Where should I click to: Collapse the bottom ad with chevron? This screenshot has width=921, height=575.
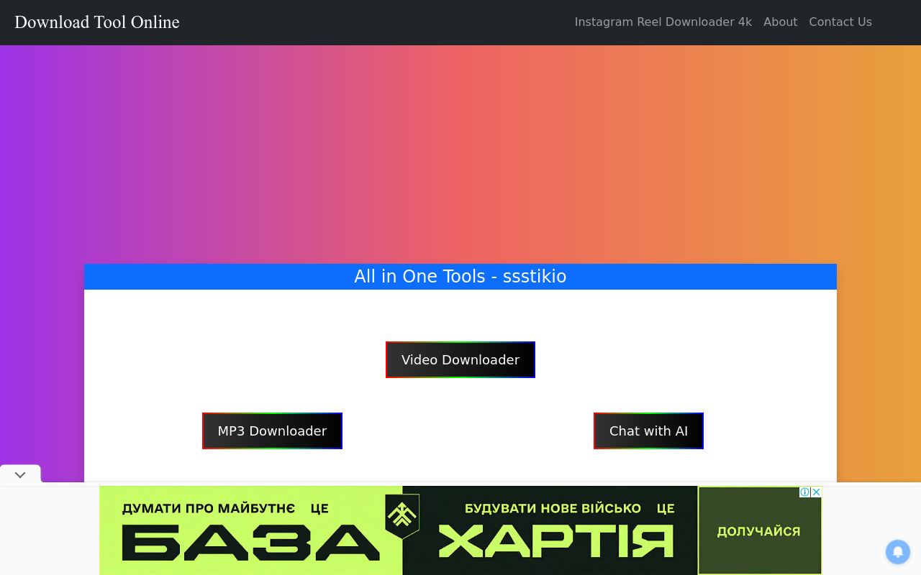[20, 474]
